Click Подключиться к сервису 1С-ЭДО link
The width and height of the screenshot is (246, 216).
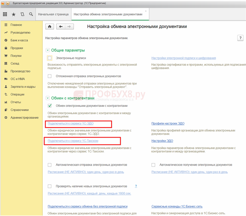coord(70,124)
